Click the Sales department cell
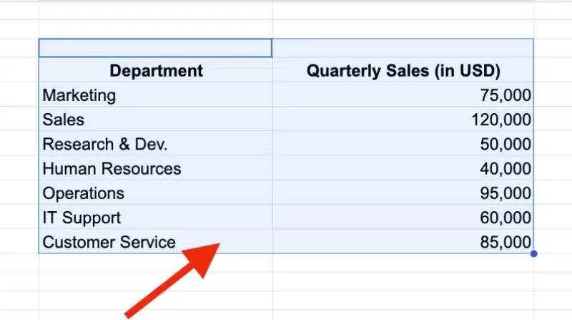The image size is (572, 320). click(x=156, y=119)
